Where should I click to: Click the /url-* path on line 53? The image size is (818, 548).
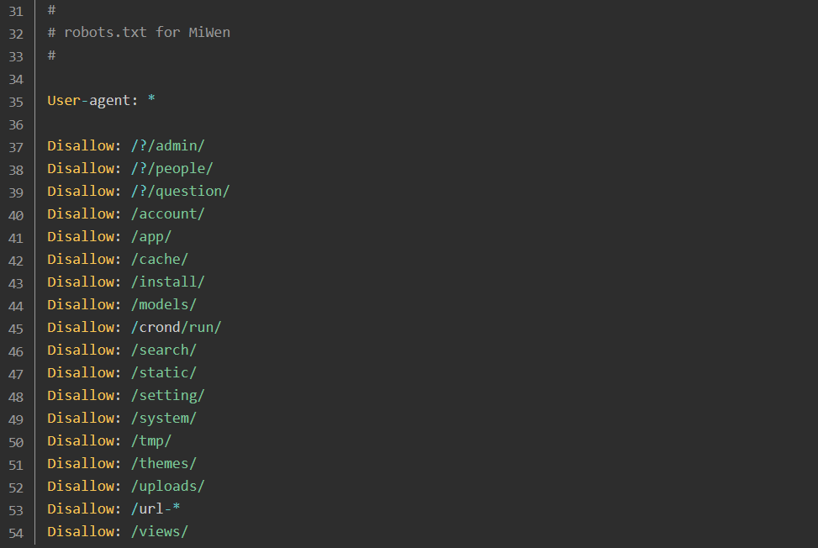point(156,508)
